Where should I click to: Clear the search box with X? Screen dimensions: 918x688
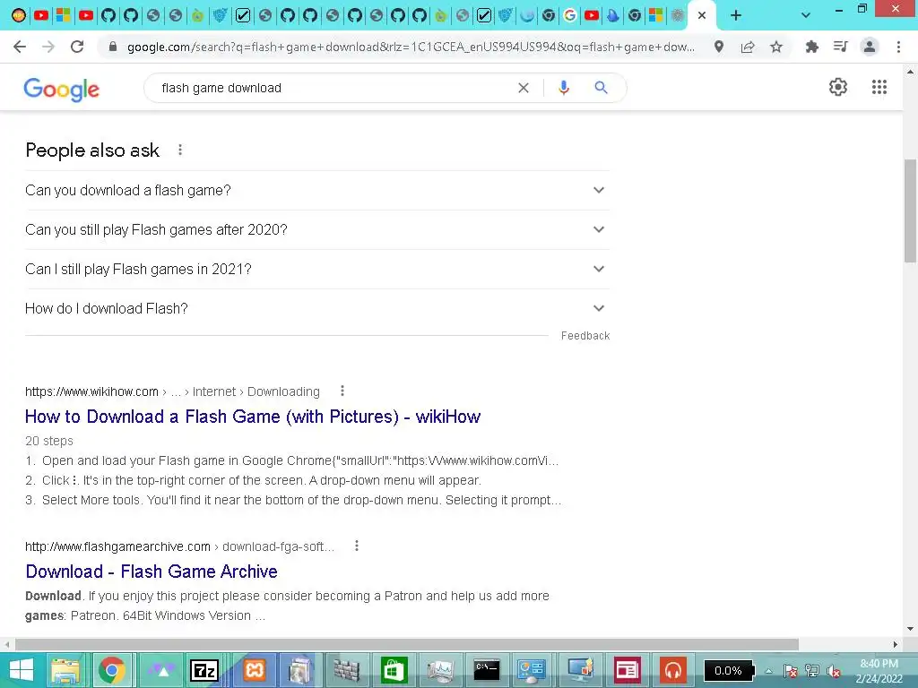(524, 88)
